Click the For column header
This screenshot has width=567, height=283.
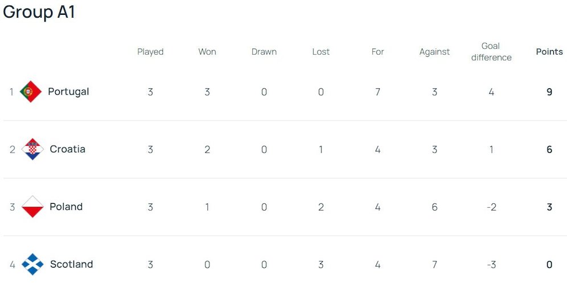(x=378, y=52)
